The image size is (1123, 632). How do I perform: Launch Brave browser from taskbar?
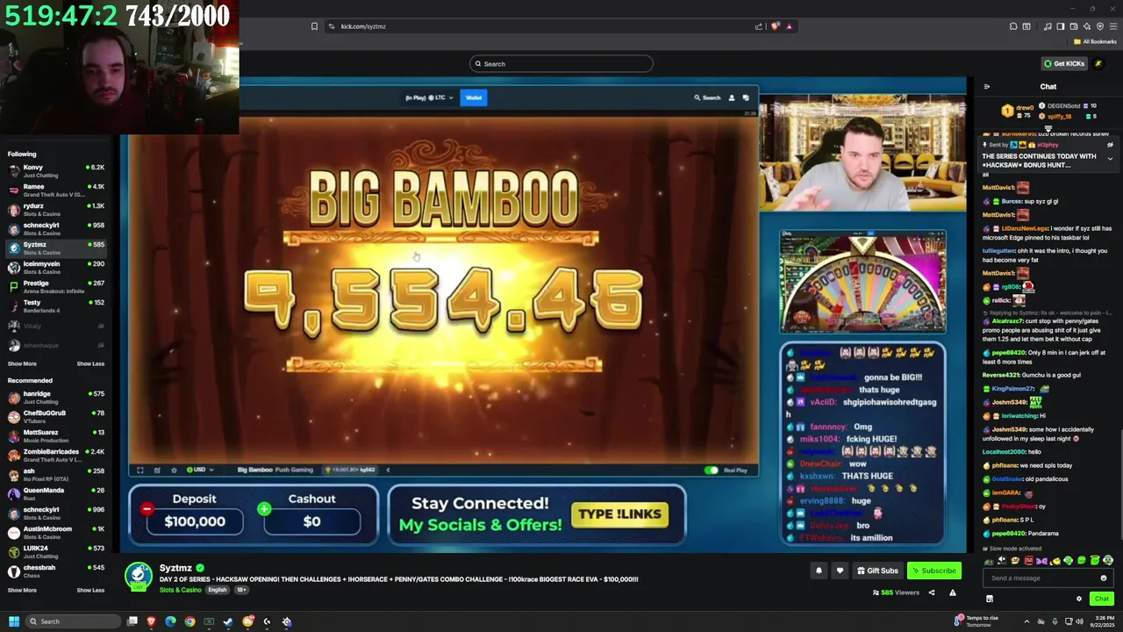[x=151, y=621]
